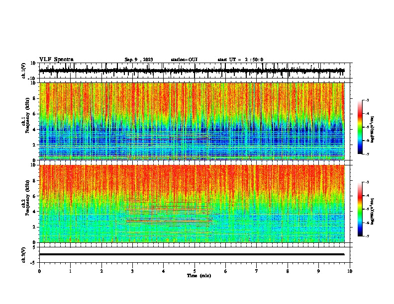Click the ch.2 'log(PSD)(V²/Hz)' colorbar label
Screen dimensions: 394x304
(373, 211)
